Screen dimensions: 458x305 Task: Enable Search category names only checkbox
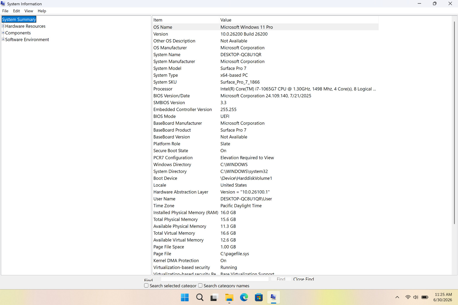(200, 286)
